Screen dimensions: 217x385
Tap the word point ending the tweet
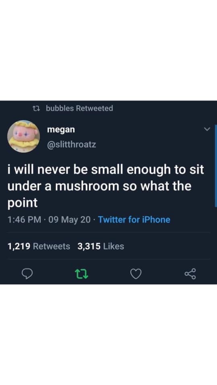click(23, 203)
